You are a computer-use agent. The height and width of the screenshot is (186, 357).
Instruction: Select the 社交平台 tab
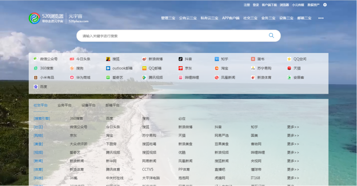point(41,105)
